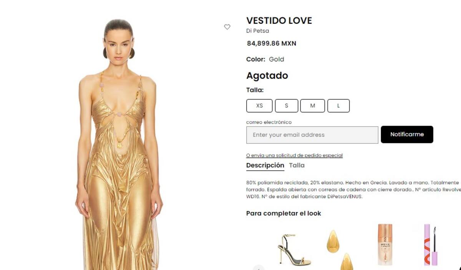The image size is (461, 270).
Task: Select size S
Action: pyautogui.click(x=286, y=106)
